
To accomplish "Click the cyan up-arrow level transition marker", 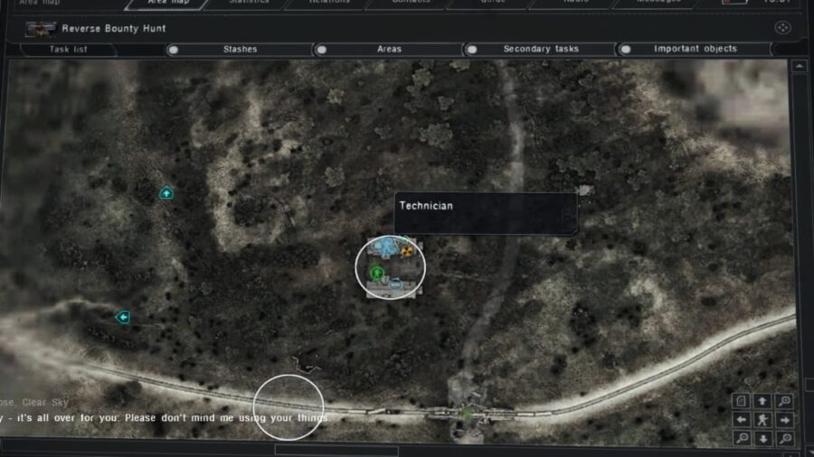I will pyautogui.click(x=166, y=192).
